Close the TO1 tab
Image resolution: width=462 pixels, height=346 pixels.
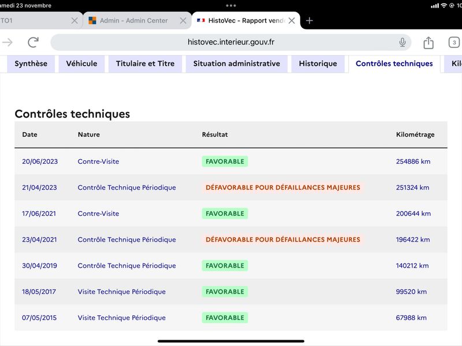pyautogui.click(x=74, y=21)
